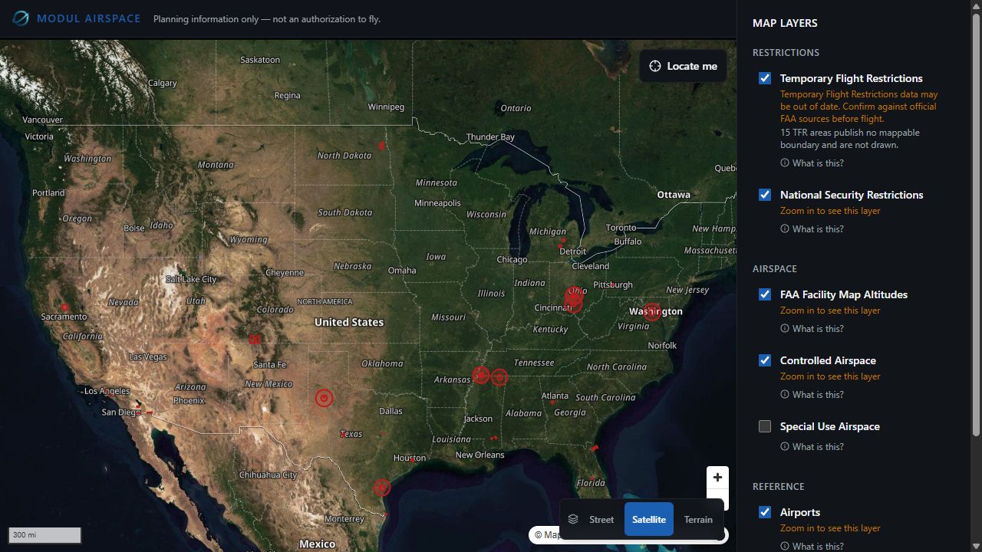
Task: Select the Satellite basemap
Action: click(x=649, y=519)
